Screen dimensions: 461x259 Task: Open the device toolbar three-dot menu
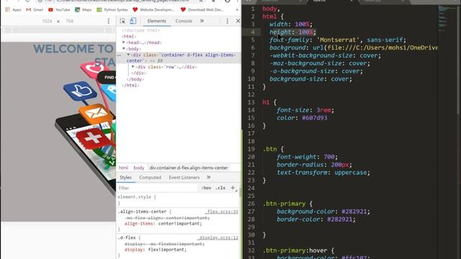(109, 21)
